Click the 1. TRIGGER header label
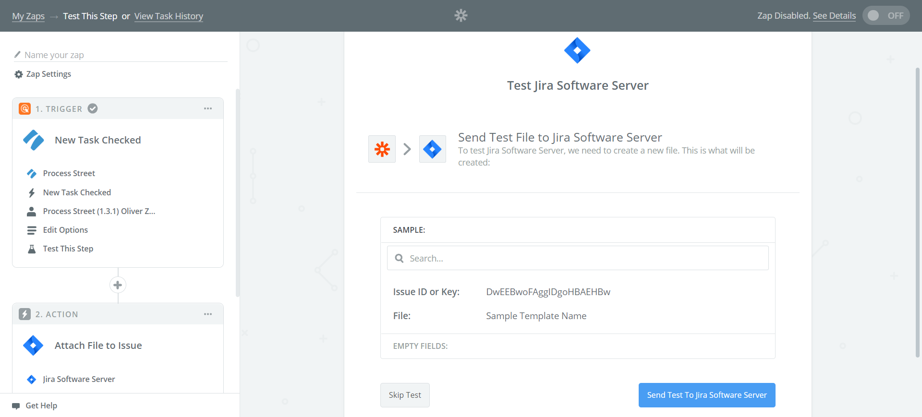The image size is (922, 417). point(59,109)
